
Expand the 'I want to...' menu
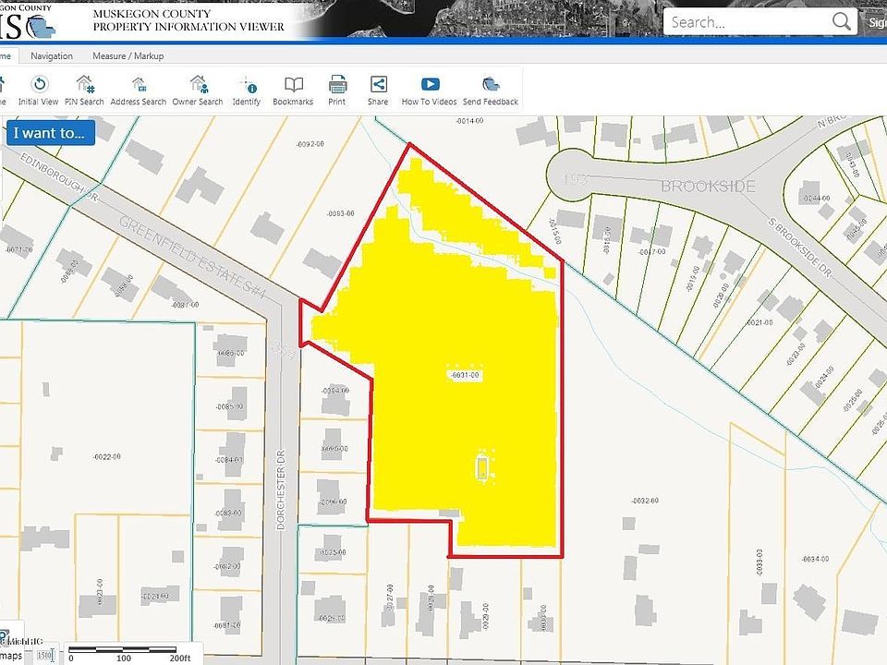coord(50,132)
